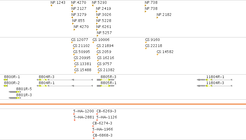Click the red arrow under CB-6269-3
246x140 pixels.
pos(97,114)
